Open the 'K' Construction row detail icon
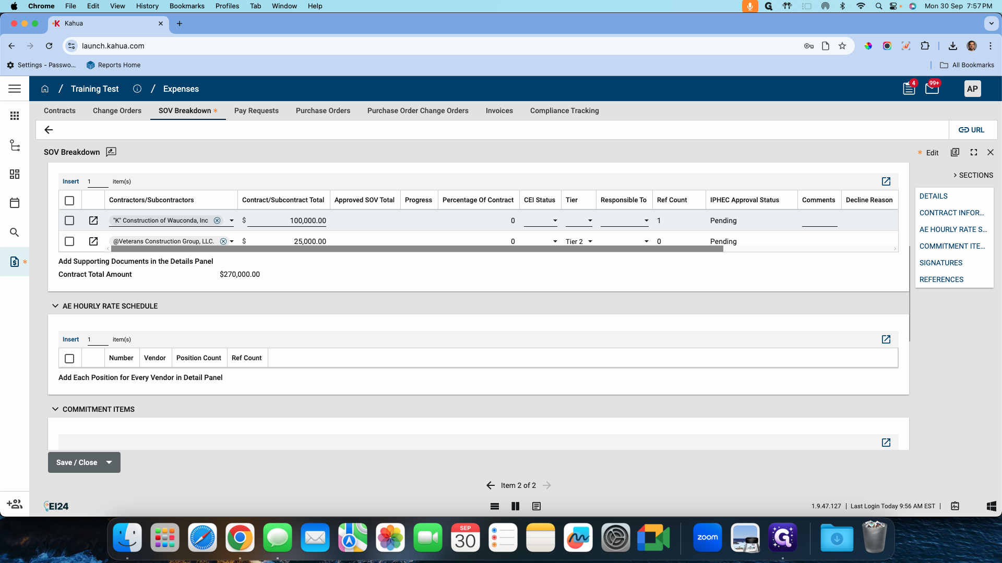Image resolution: width=1002 pixels, height=563 pixels. (93, 221)
